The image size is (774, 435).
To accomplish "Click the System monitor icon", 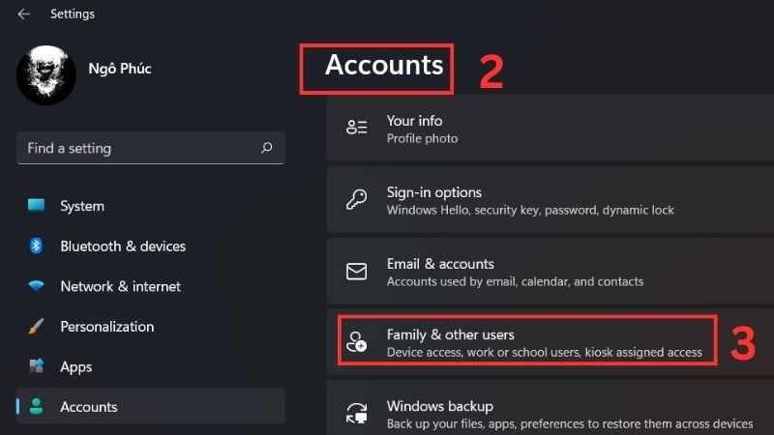I will pyautogui.click(x=36, y=205).
